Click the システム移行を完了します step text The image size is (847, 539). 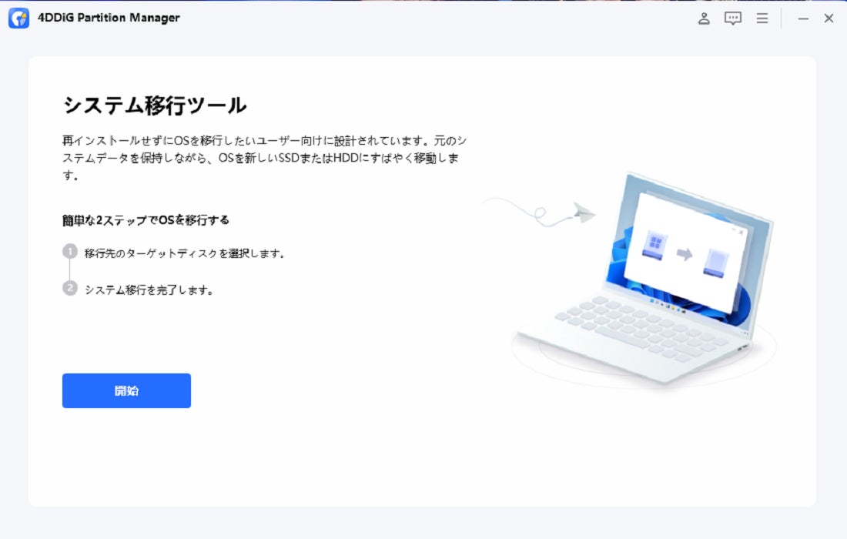pos(149,290)
